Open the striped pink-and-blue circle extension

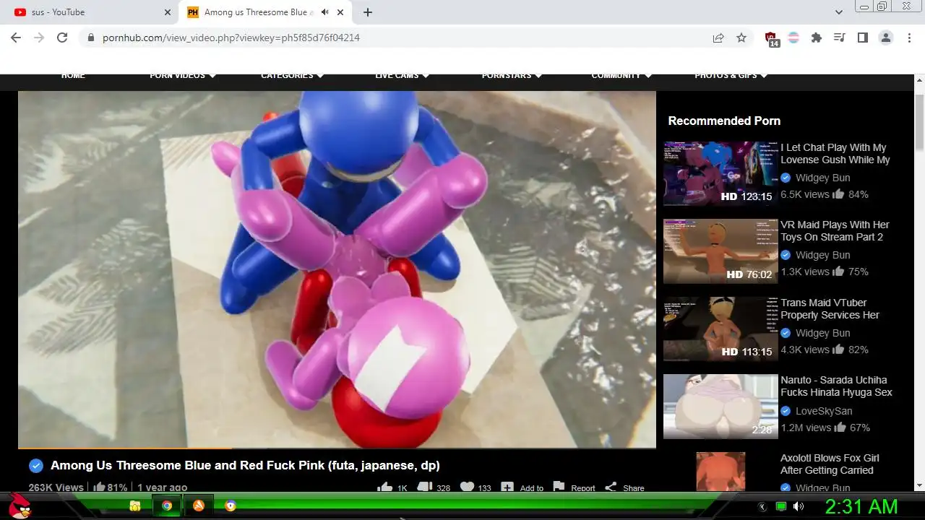click(793, 38)
